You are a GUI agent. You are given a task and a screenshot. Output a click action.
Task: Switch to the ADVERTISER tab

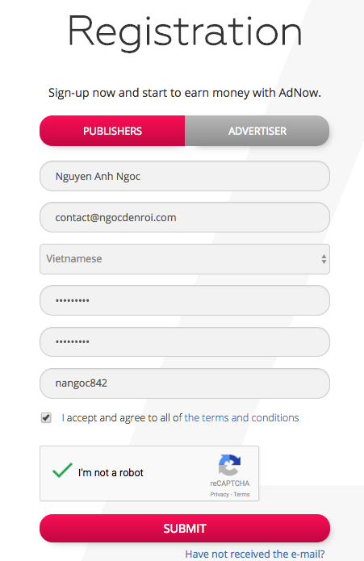click(x=257, y=131)
